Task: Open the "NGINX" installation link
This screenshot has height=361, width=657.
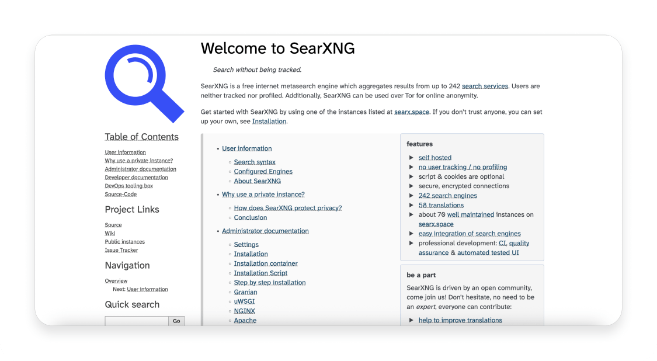Action: pyautogui.click(x=244, y=311)
